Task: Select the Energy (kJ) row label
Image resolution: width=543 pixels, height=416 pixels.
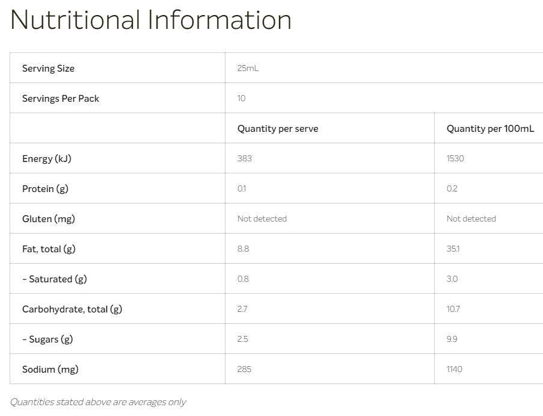Action: click(47, 158)
